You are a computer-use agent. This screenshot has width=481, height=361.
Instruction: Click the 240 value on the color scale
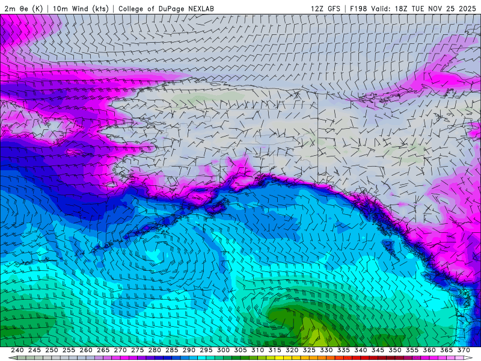pos(17,350)
